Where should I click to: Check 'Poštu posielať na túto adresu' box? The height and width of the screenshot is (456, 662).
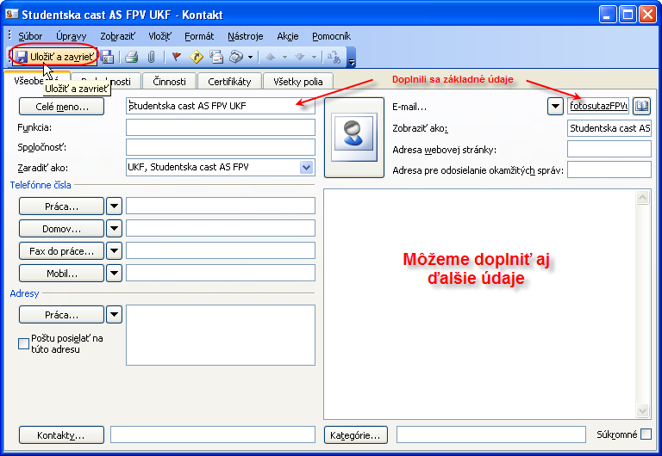[23, 343]
